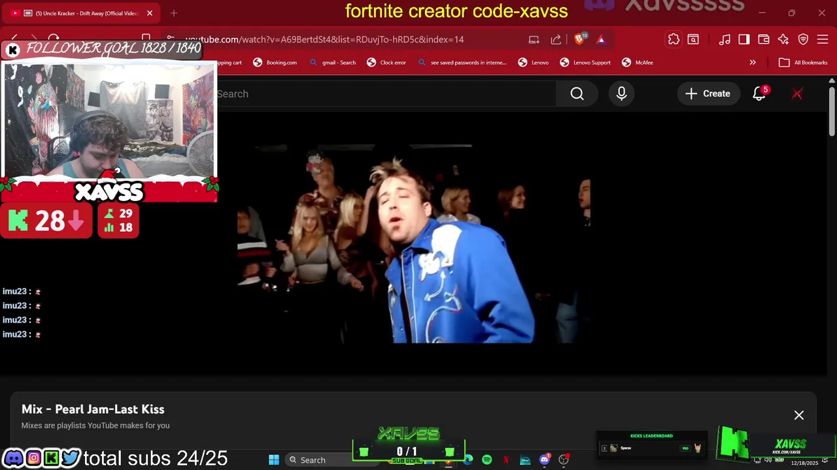Open Microsoft Edge from the taskbar
The height and width of the screenshot is (470, 837).
click(x=468, y=460)
